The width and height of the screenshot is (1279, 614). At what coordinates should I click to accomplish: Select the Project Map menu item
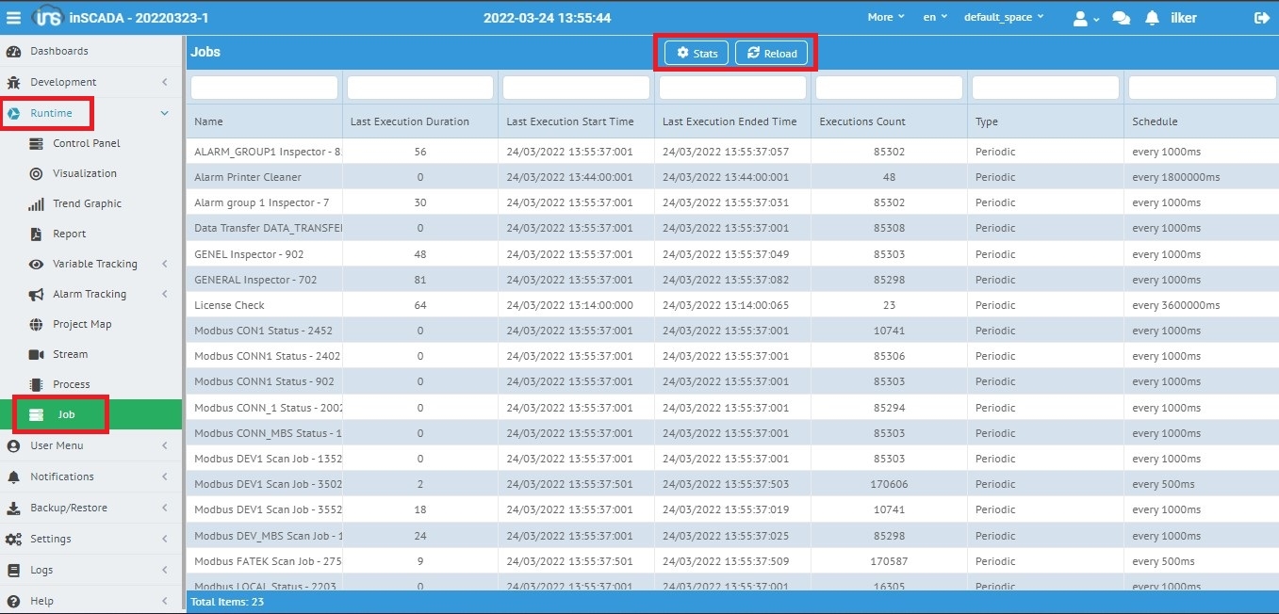click(82, 324)
